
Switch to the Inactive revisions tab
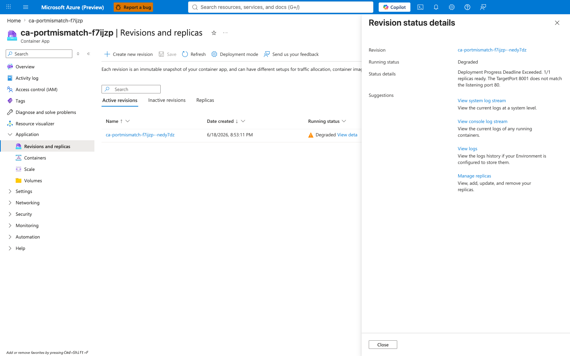[167, 100]
